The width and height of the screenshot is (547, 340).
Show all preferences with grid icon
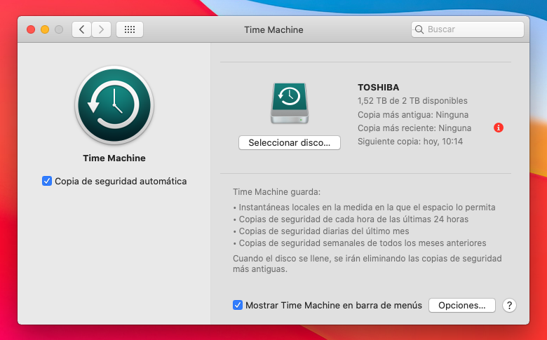pyautogui.click(x=129, y=29)
